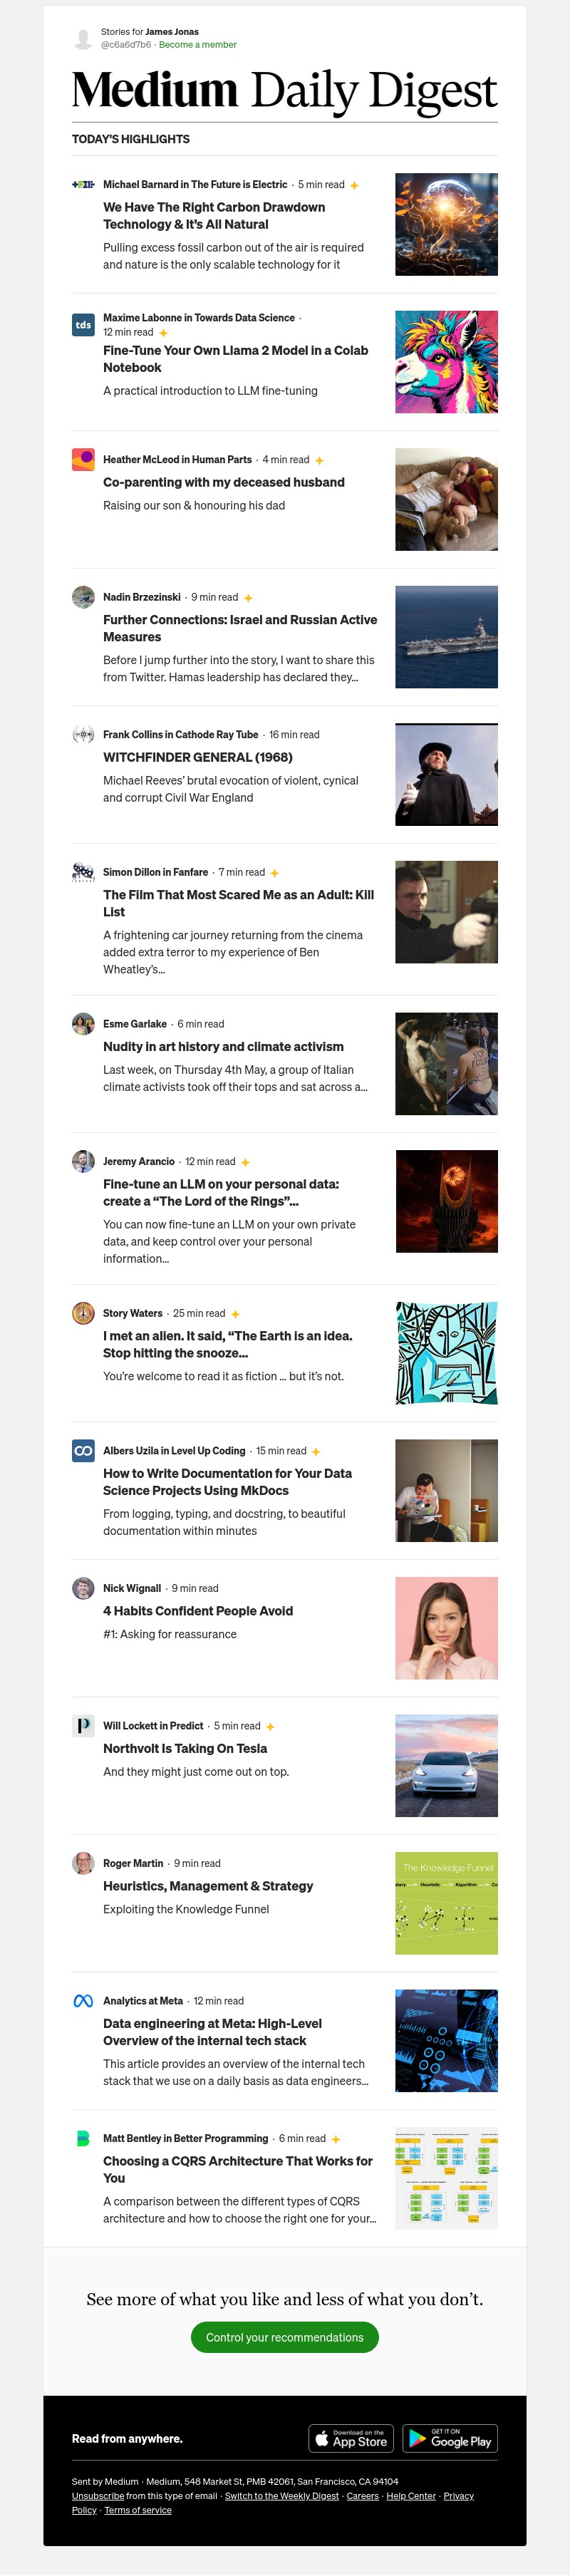Open Nadin Brzezinski's author avatar
570x2576 pixels.
click(x=83, y=597)
